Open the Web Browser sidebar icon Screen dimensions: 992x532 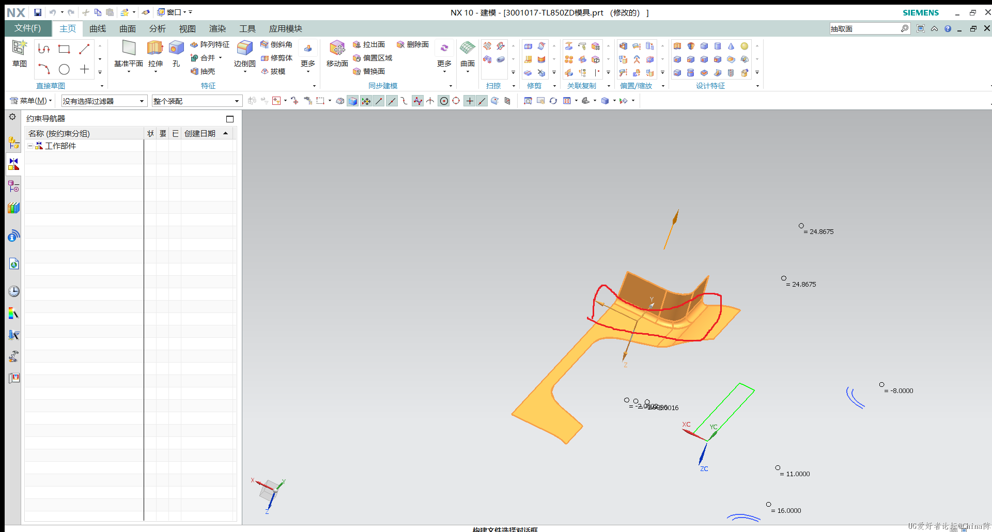point(14,264)
